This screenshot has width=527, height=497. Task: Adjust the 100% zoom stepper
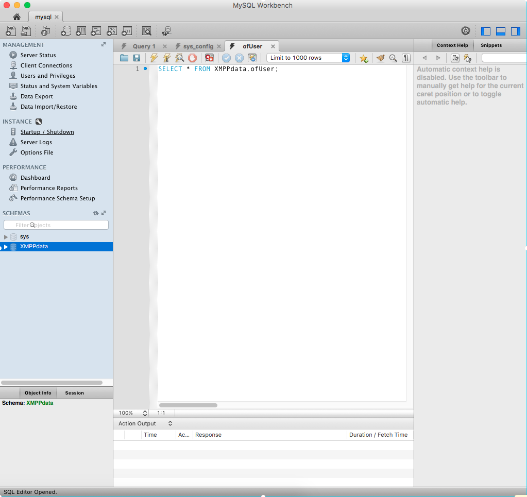(145, 413)
